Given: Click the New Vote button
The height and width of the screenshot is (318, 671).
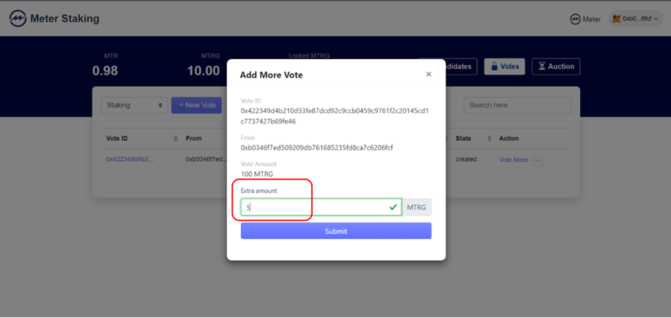Looking at the screenshot, I should tap(197, 105).
